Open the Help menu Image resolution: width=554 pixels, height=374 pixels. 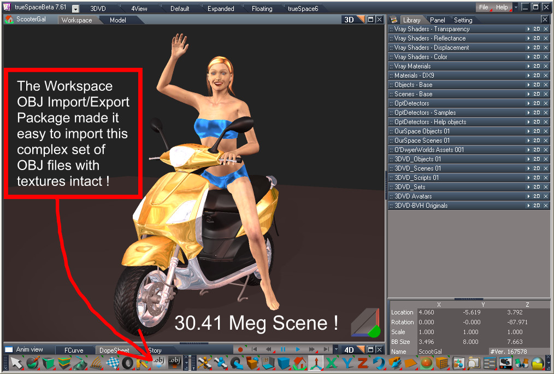point(502,7)
